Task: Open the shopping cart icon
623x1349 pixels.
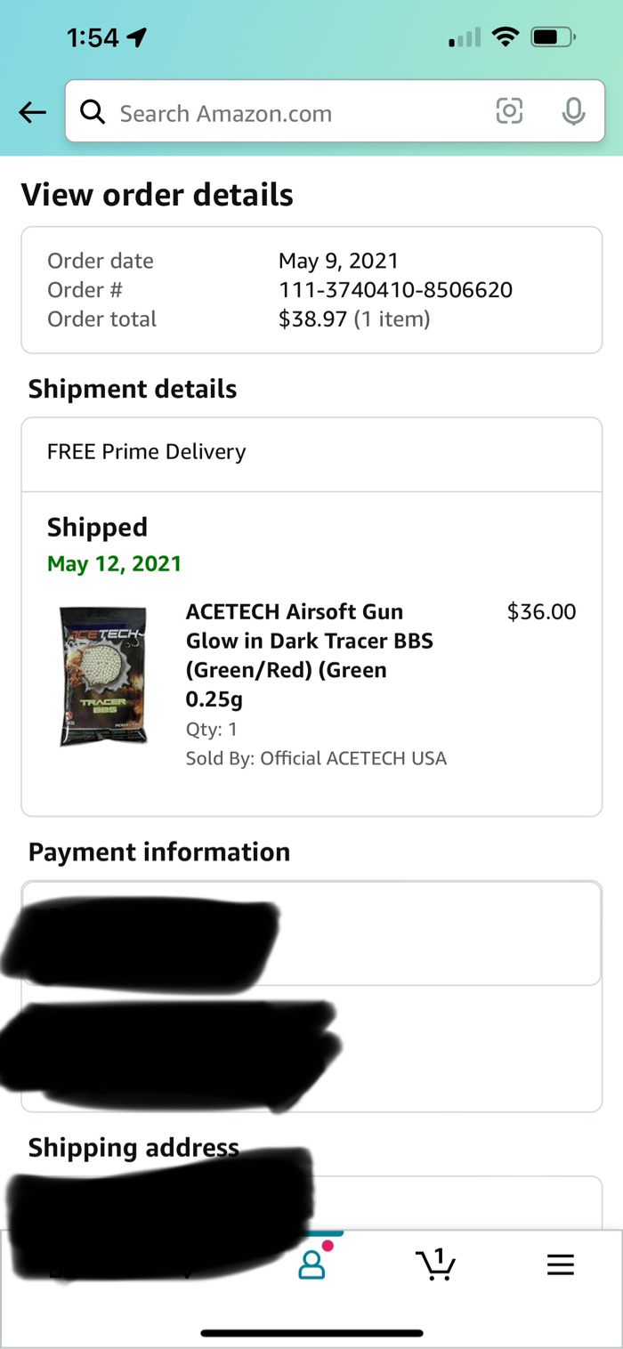Action: coord(435,1264)
